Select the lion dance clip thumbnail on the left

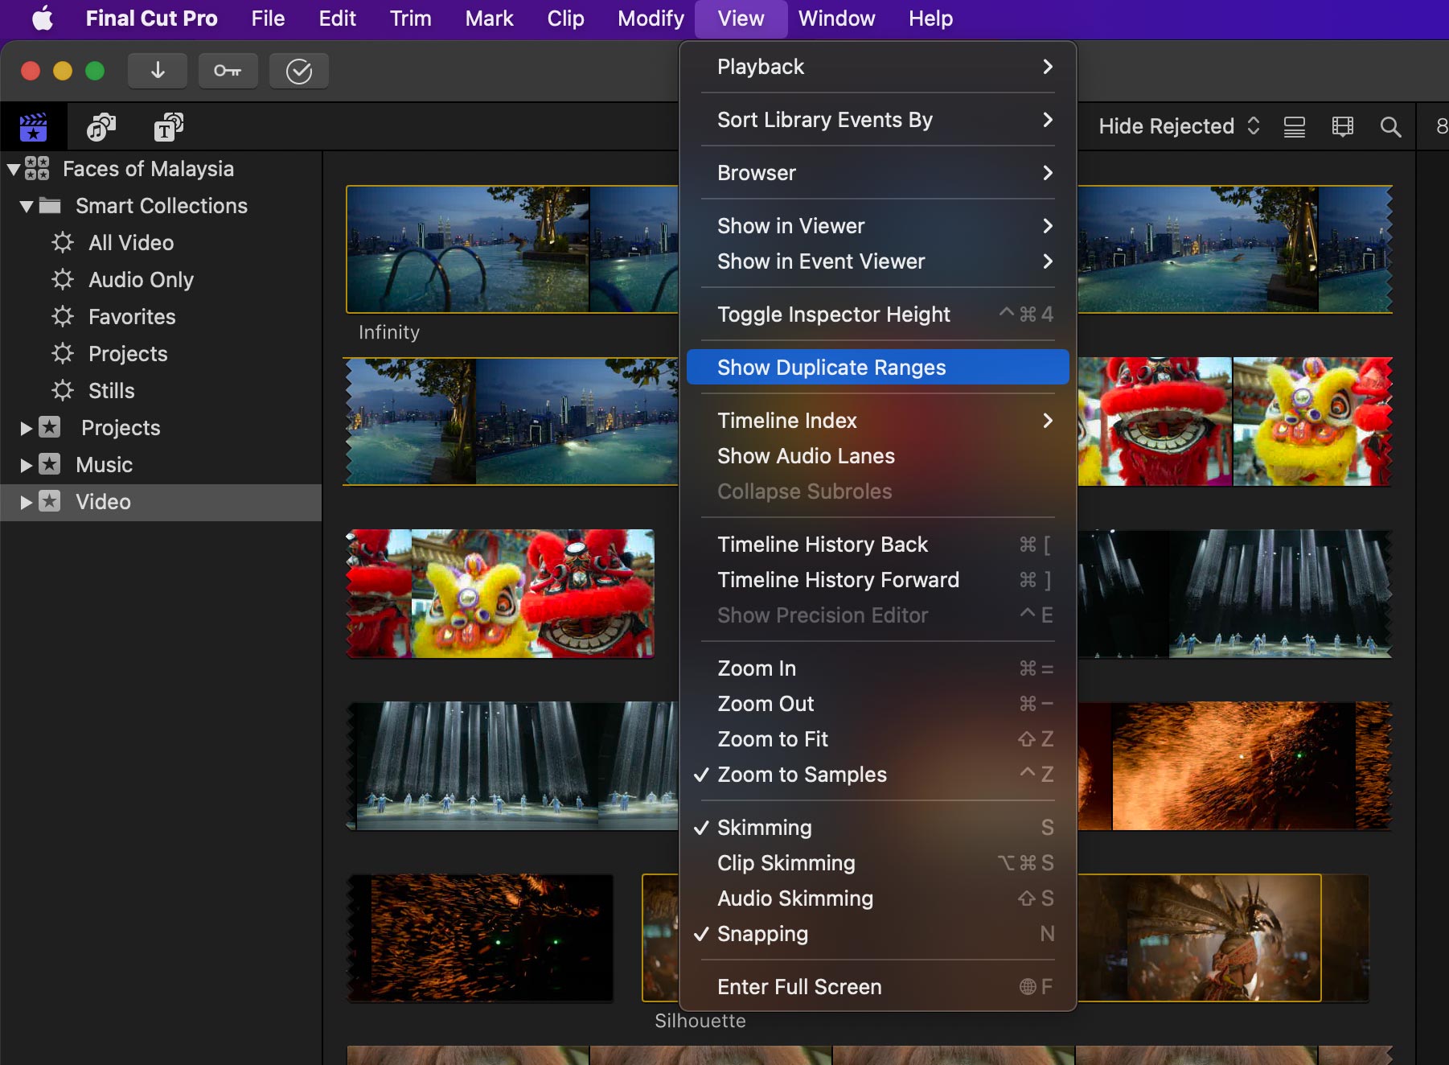coord(500,594)
